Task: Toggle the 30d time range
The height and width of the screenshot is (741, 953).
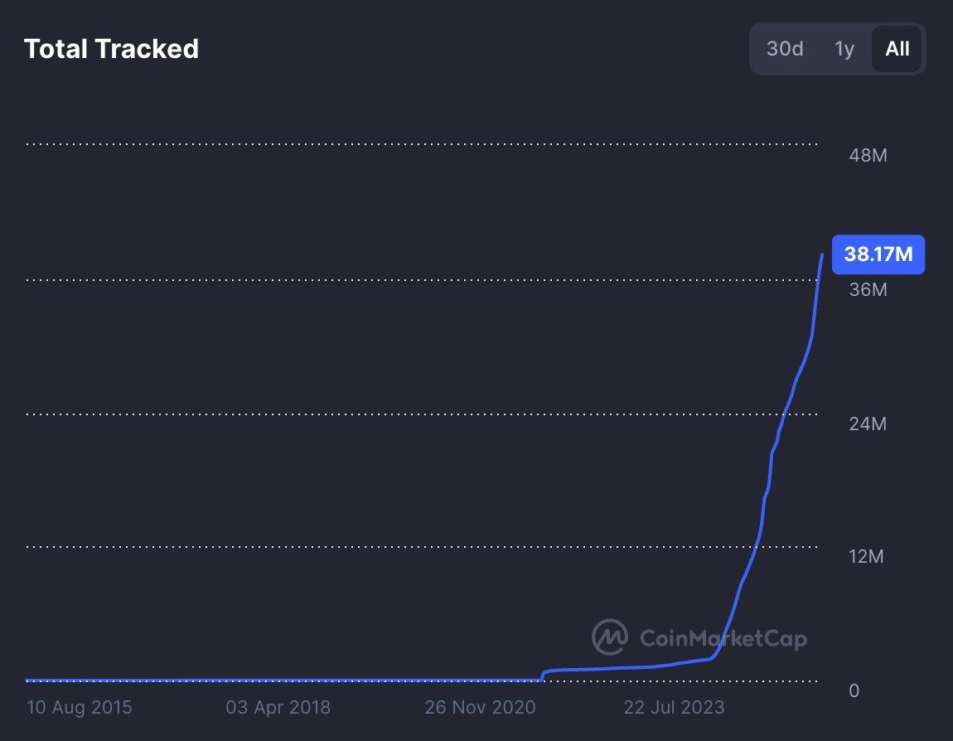Action: coord(784,49)
